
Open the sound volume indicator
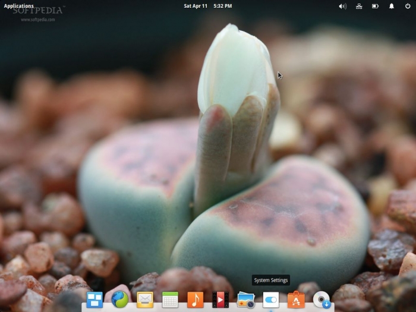(x=342, y=6)
